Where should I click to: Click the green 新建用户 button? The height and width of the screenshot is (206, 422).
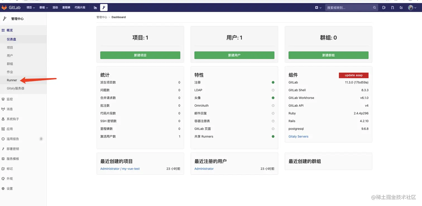click(234, 55)
